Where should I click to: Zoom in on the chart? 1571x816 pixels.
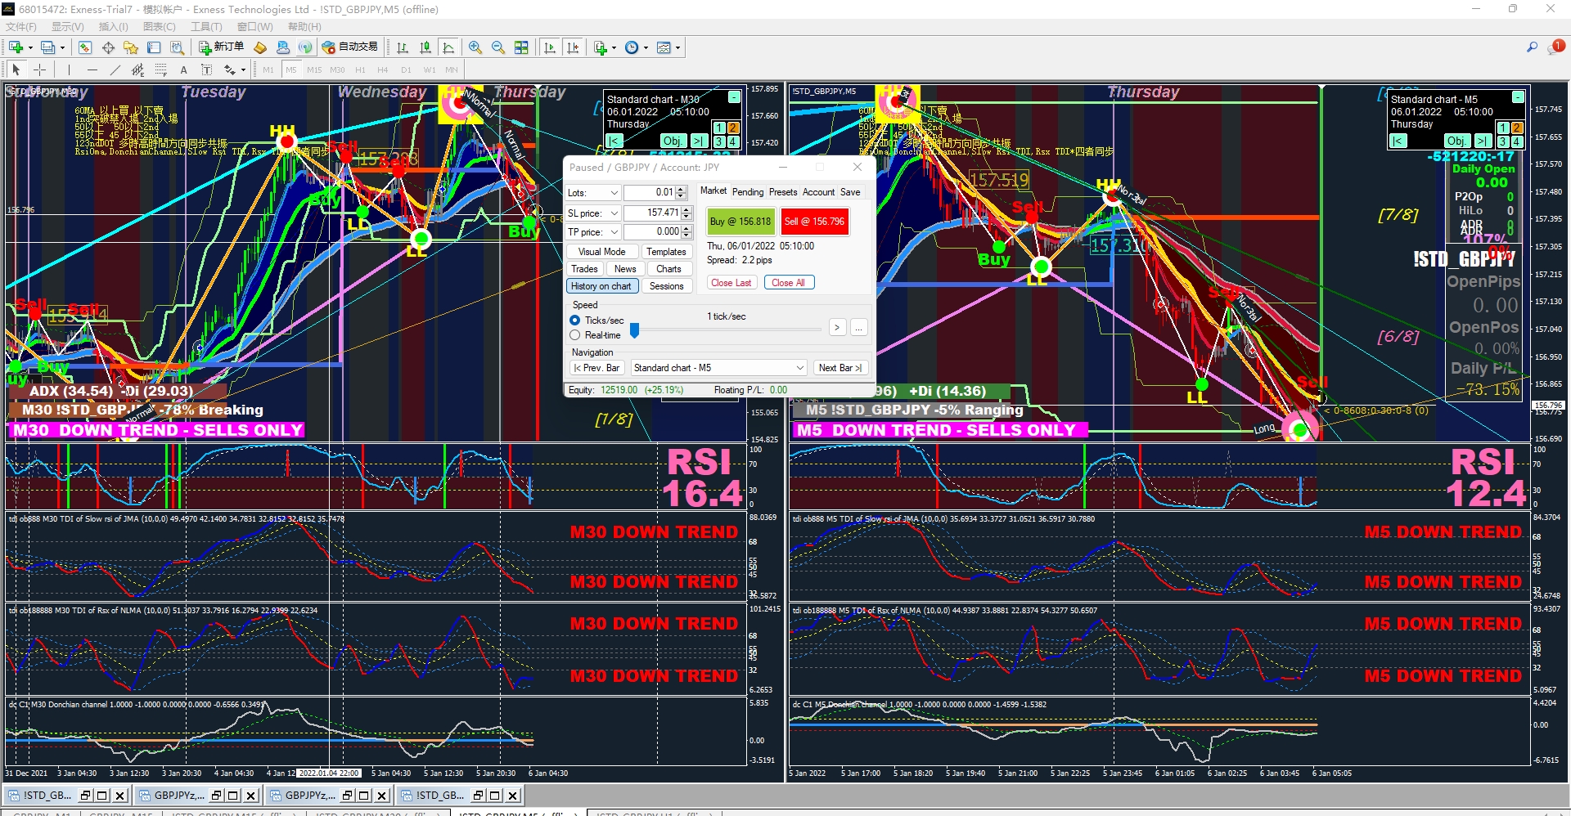pos(475,47)
